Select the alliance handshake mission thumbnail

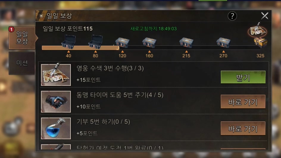pyautogui.click(x=56, y=102)
